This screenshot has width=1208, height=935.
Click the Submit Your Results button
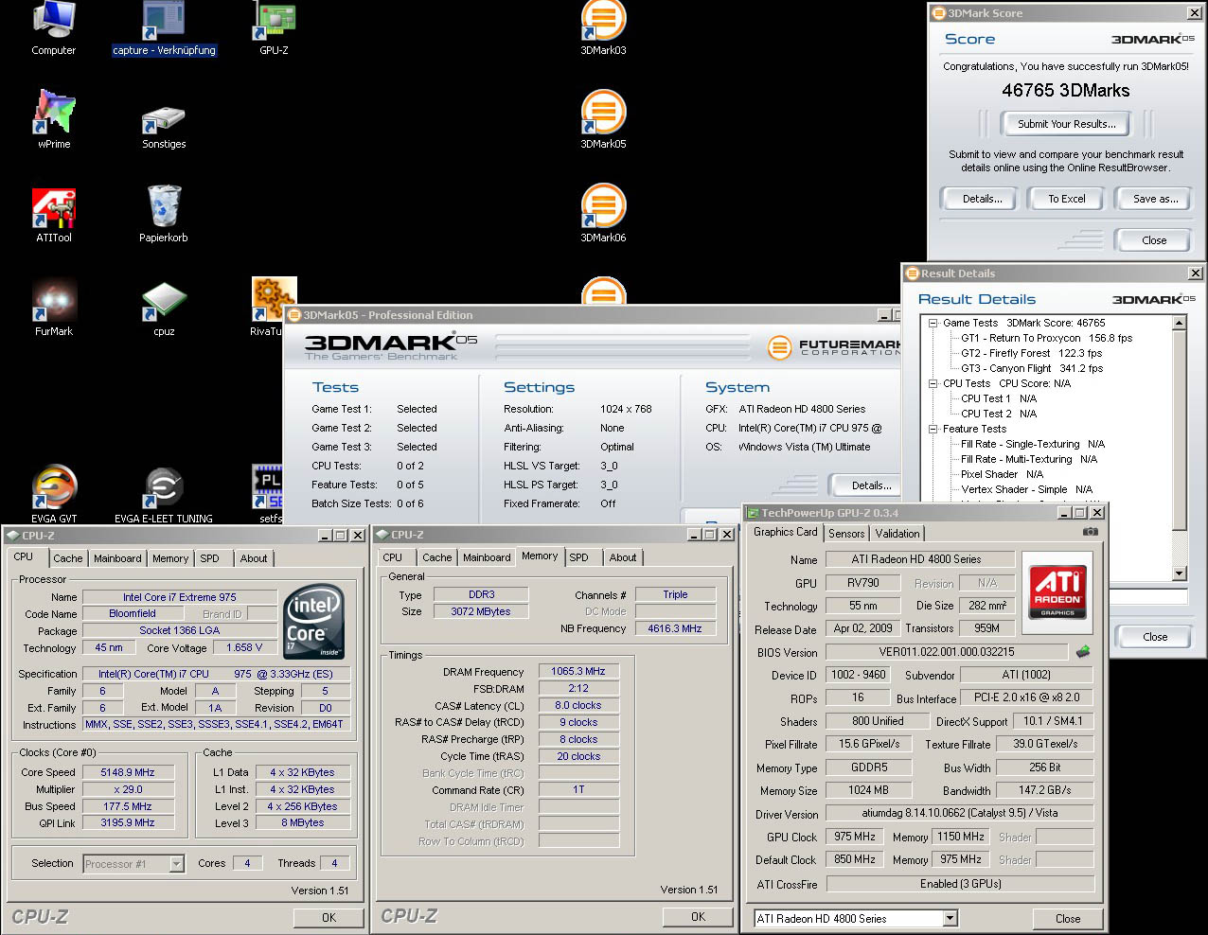click(1067, 124)
